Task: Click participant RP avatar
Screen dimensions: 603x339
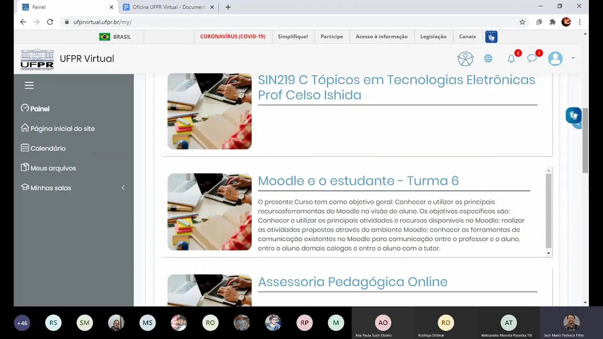Action: [304, 323]
